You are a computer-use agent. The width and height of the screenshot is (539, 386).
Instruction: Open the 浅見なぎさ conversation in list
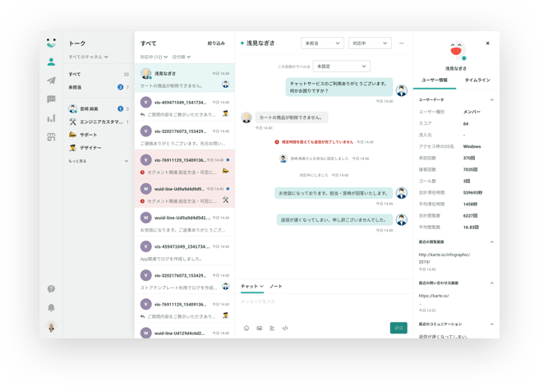[185, 78]
